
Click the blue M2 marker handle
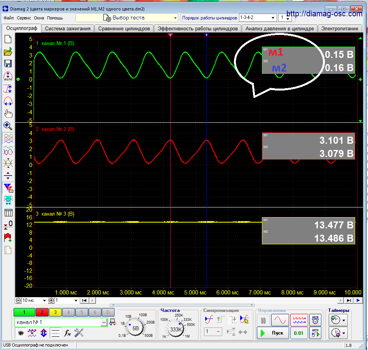(x=206, y=35)
